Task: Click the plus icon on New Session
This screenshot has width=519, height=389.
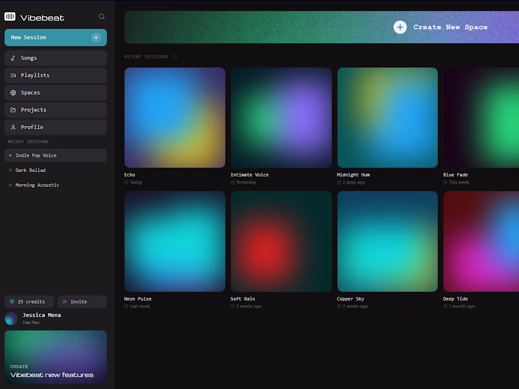Action: point(96,37)
